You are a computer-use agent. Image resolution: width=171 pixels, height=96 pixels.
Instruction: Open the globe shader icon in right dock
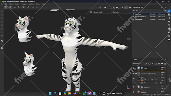pos(169,32)
